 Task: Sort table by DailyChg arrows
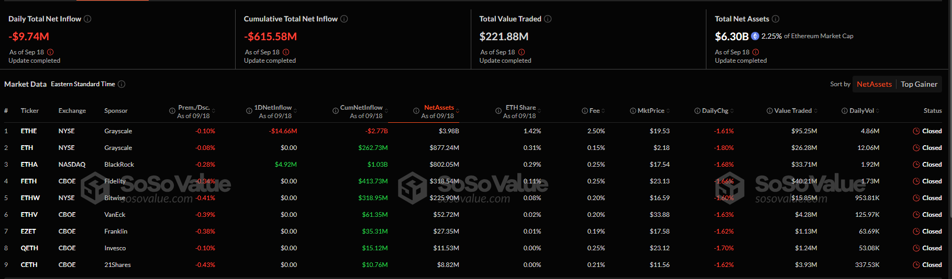[x=732, y=111]
